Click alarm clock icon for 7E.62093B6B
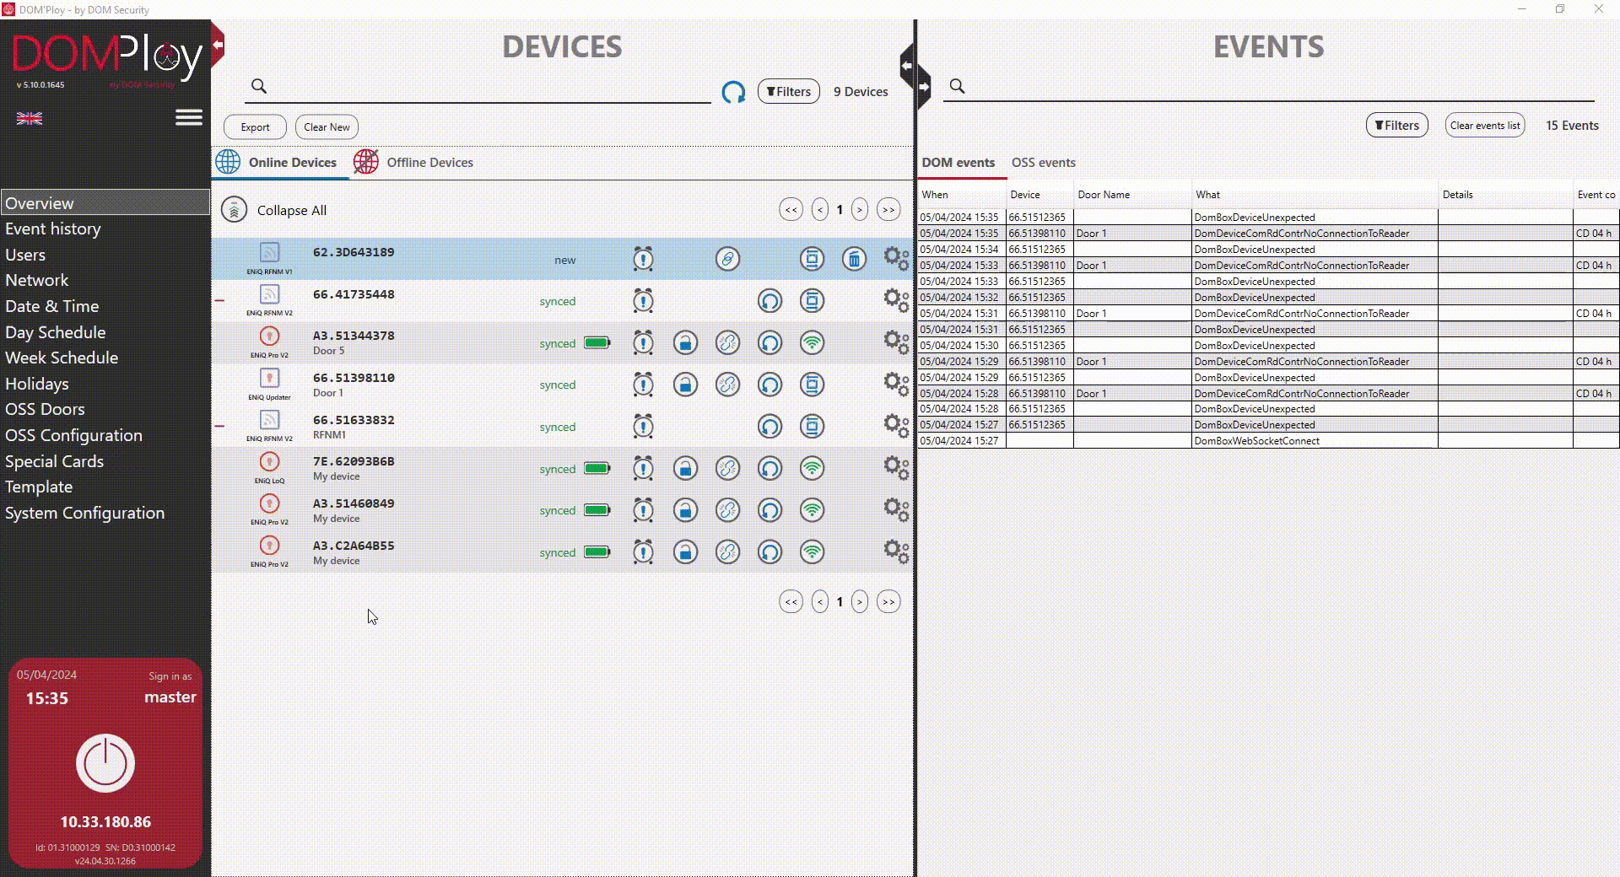Image resolution: width=1620 pixels, height=877 pixels. click(643, 468)
